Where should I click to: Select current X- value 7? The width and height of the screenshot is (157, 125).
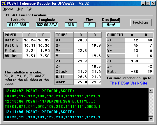coord(146,45)
